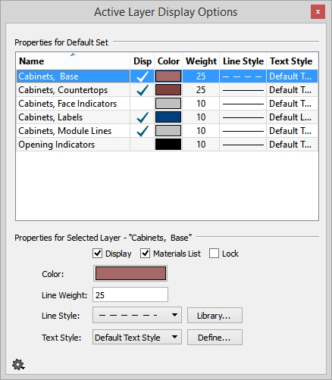Sort by the Weight column header
This screenshot has height=380, width=332.
pos(201,61)
